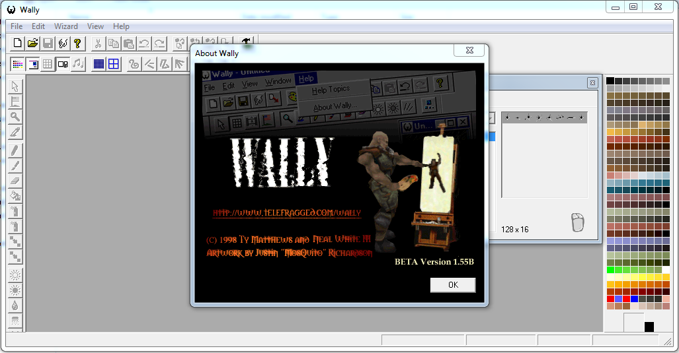Select the magnifying glass zoom tool
The width and height of the screenshot is (679, 353).
click(15, 117)
